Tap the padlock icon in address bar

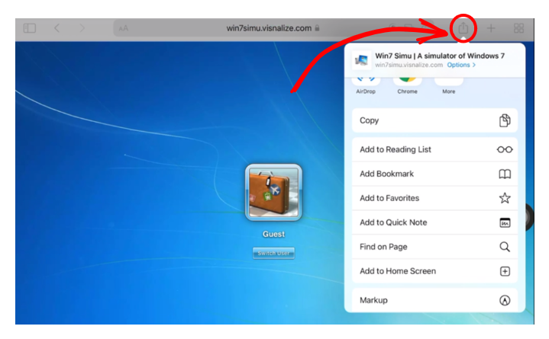pyautogui.click(x=317, y=28)
